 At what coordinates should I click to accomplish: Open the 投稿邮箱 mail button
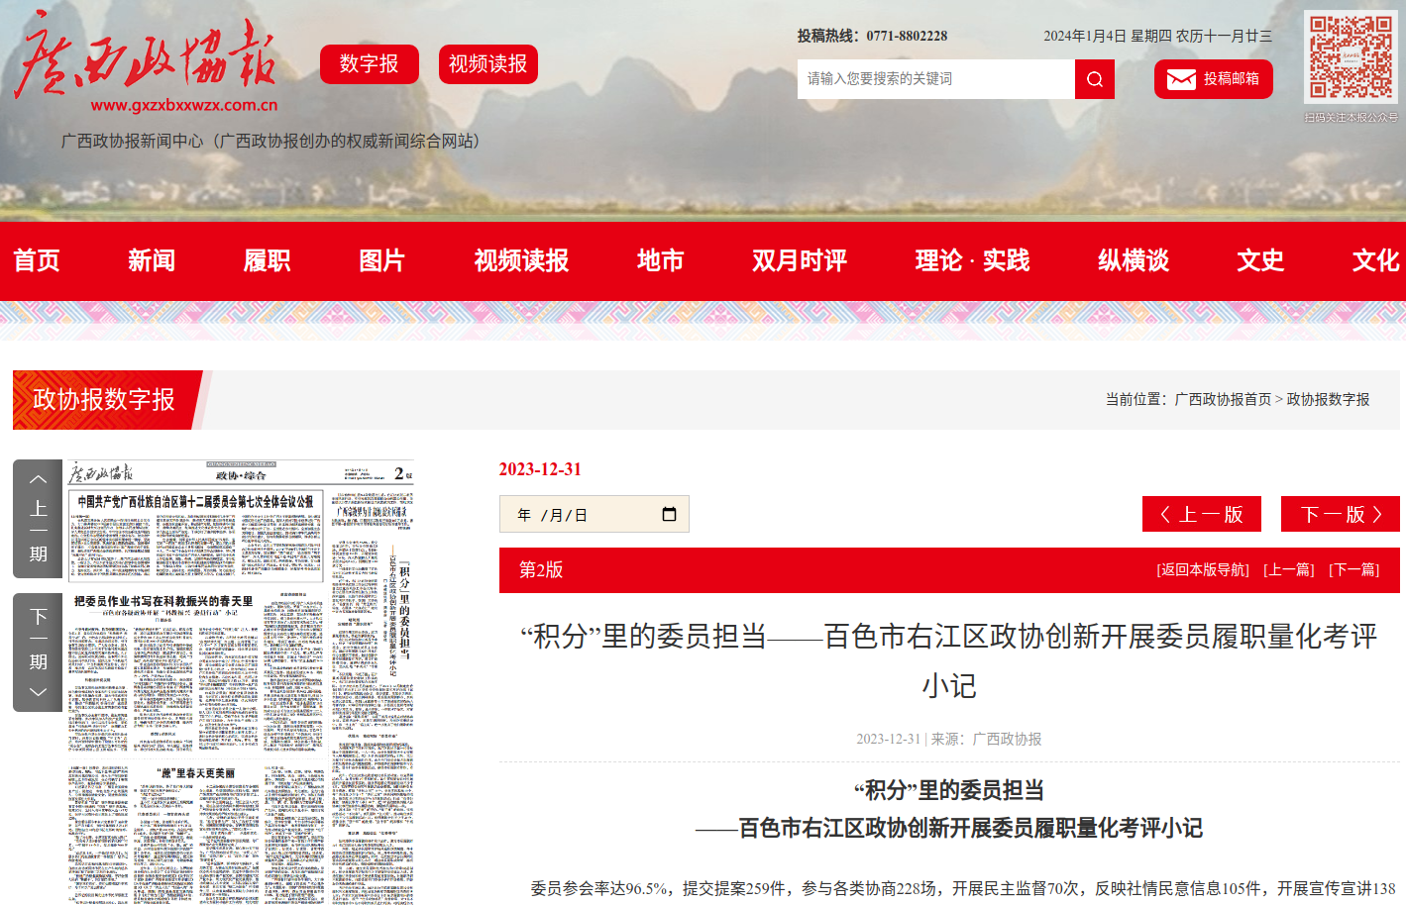point(1213,79)
